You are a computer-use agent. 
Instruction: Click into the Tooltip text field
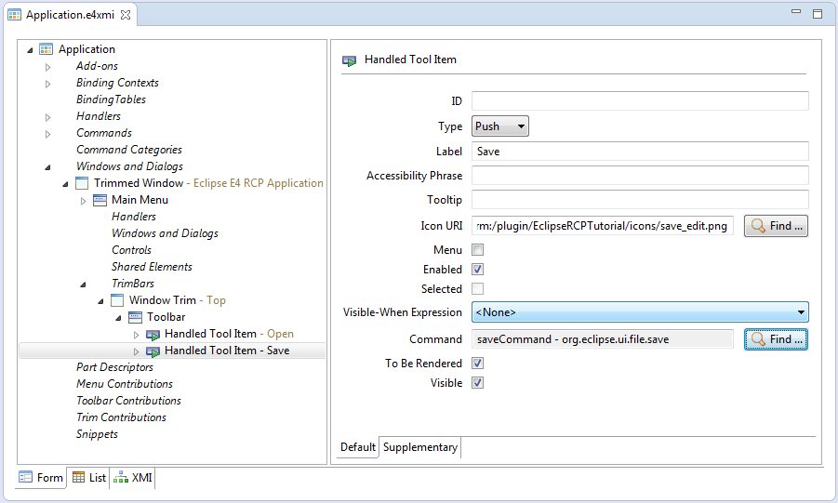tap(640, 200)
